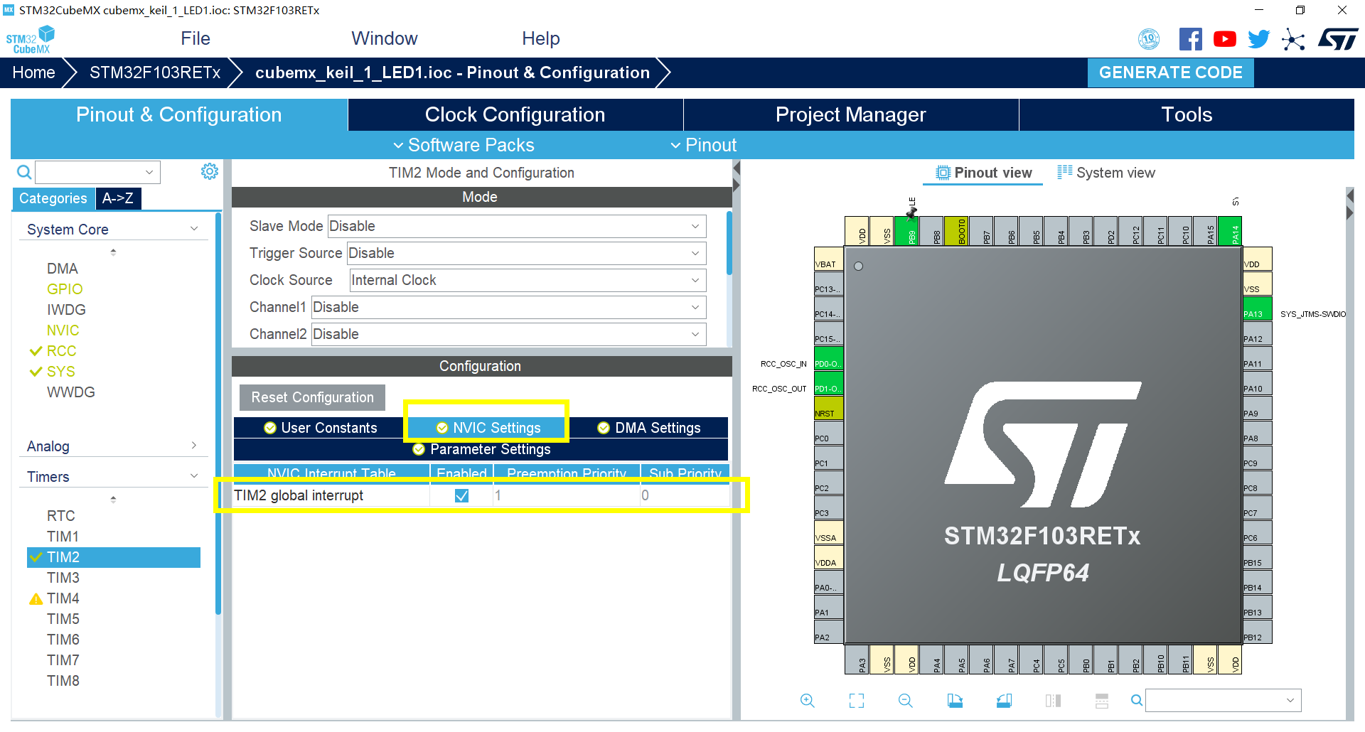Open the Channel1 dropdown

[x=508, y=307]
